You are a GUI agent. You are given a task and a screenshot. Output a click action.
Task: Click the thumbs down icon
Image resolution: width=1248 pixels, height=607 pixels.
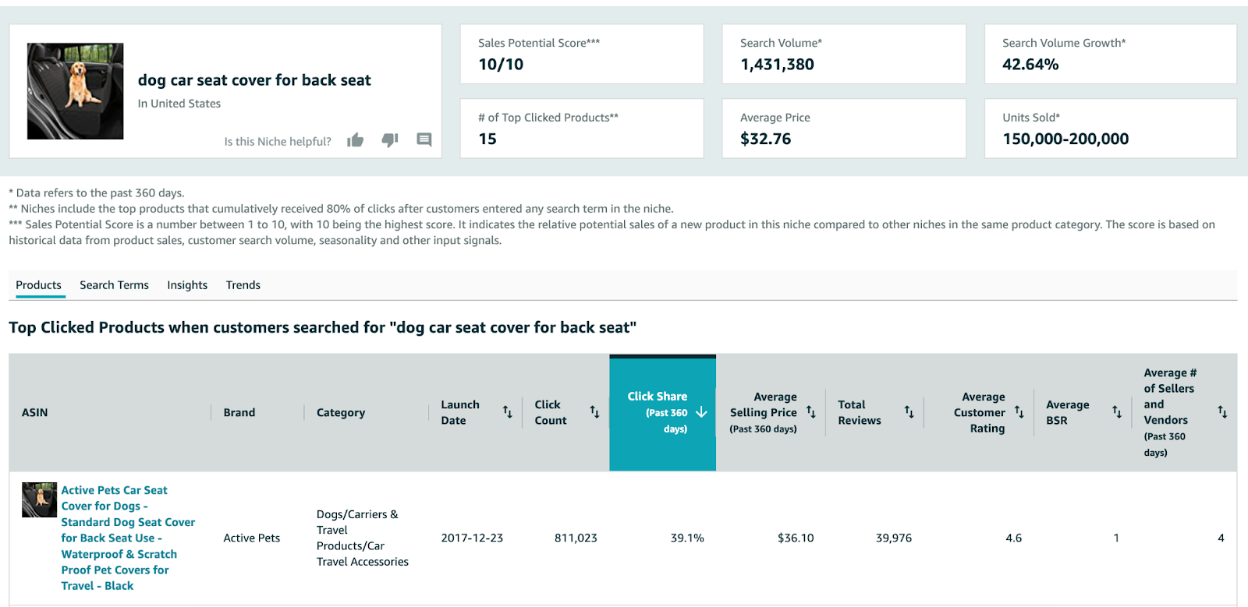click(390, 140)
